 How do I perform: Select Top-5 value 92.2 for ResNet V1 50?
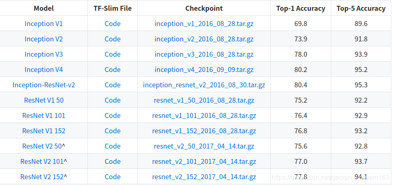click(x=361, y=100)
